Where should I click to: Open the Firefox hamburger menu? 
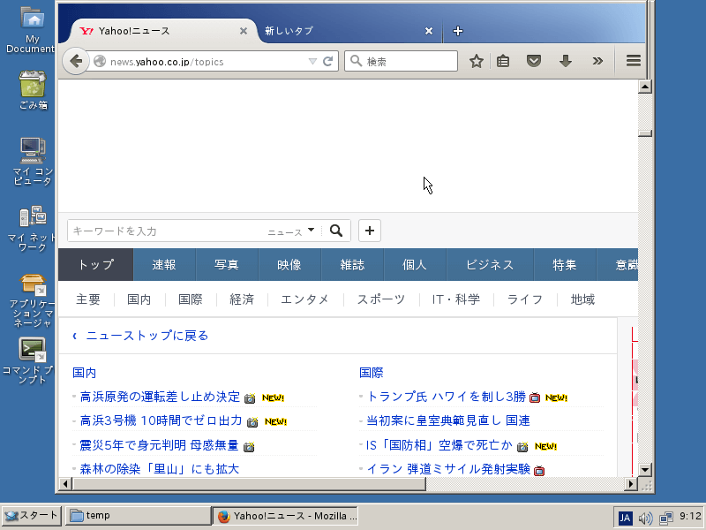click(633, 61)
